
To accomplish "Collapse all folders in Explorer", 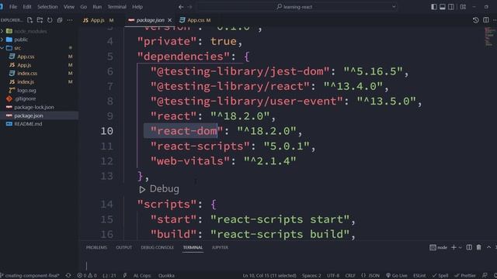I will pos(60,20).
